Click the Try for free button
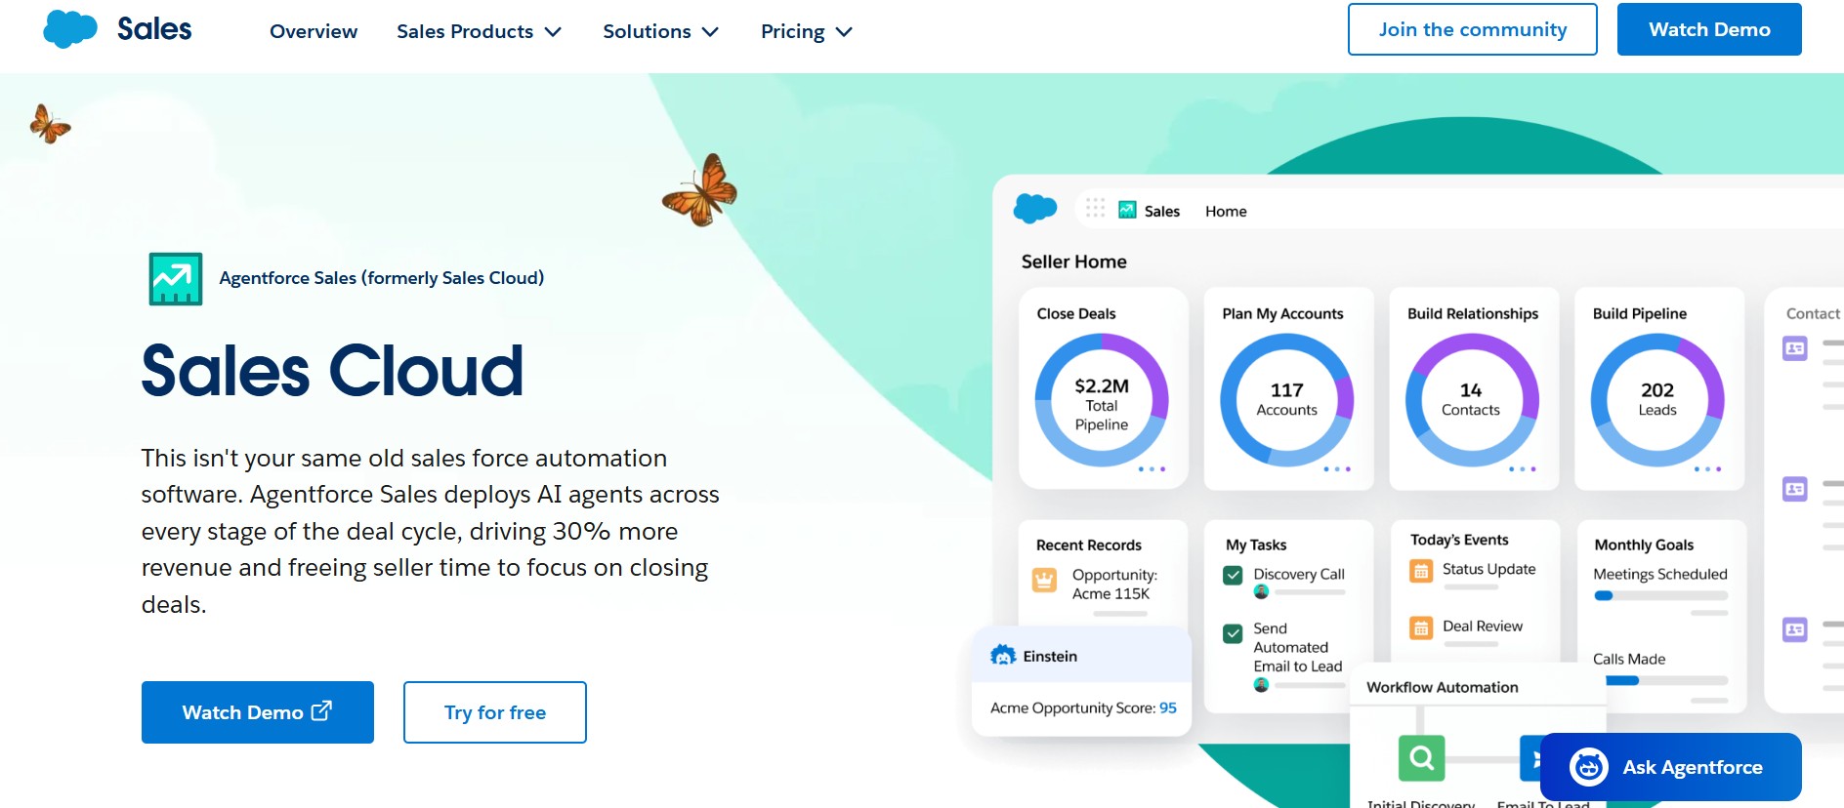 495,712
